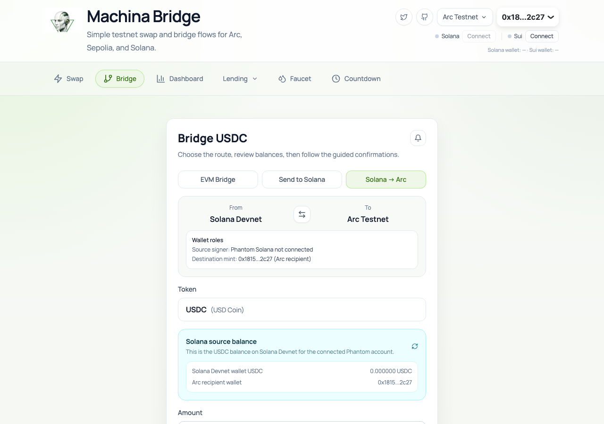Click the Solana Devnet wallet USDC label
Screen dimensions: 604x424
coord(227,371)
